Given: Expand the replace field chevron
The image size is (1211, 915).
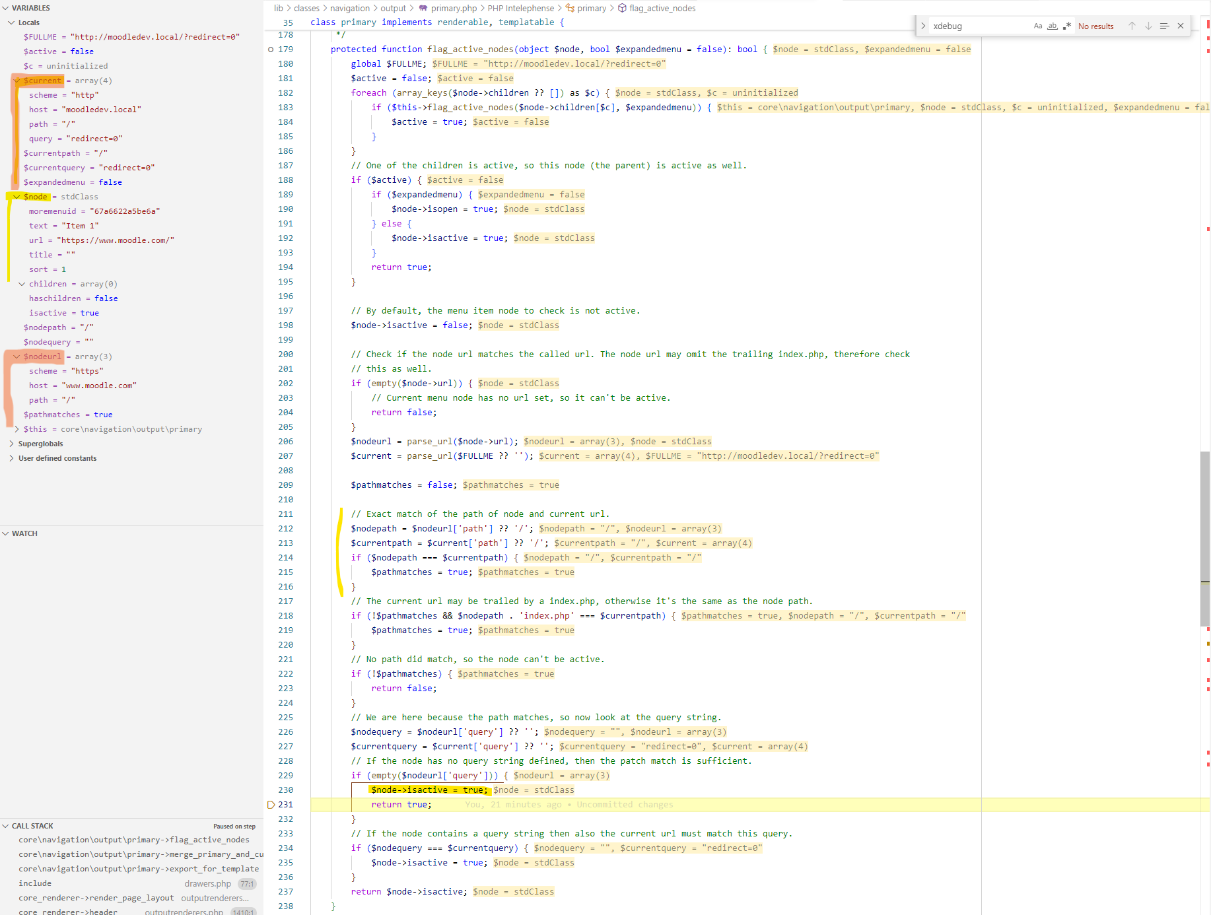Looking at the screenshot, I should pyautogui.click(x=923, y=26).
